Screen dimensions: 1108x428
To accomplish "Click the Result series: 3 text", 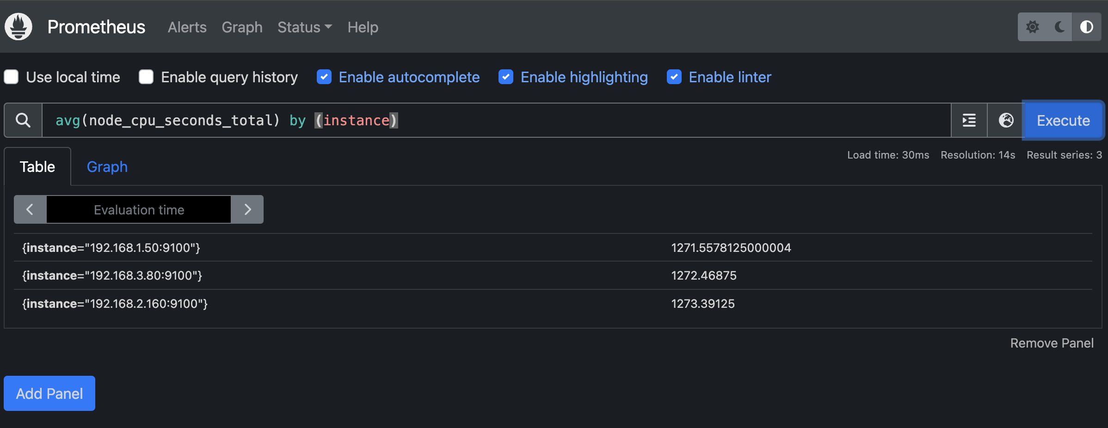I will point(1064,155).
